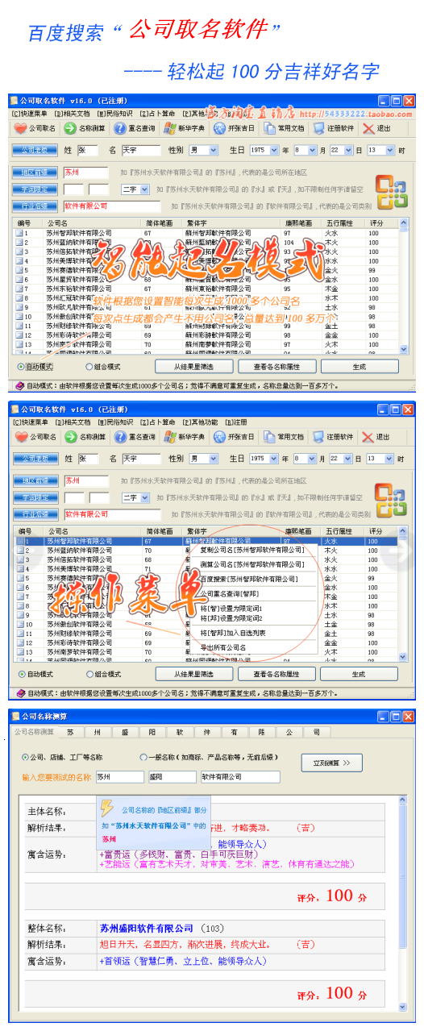Open 常用文档 in middle window toolbar
The width and height of the screenshot is (424, 1031).
pos(283,437)
